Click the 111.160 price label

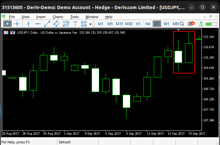pyautogui.click(x=209, y=37)
